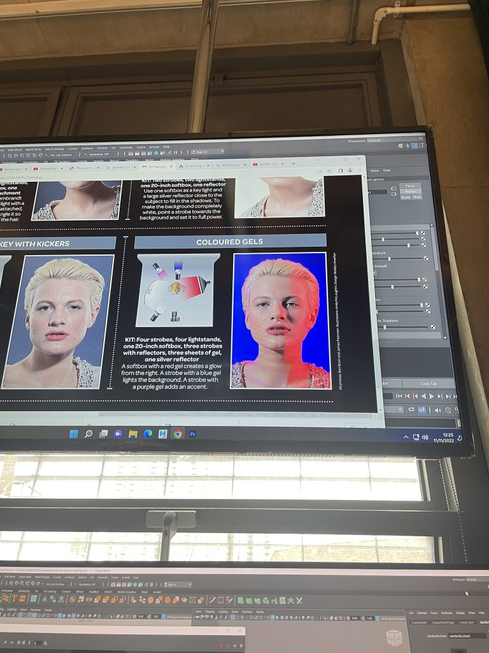Image resolution: width=489 pixels, height=653 pixels.
Task: Adjust Volumetric Shadows slider handle
Action: pos(385,327)
